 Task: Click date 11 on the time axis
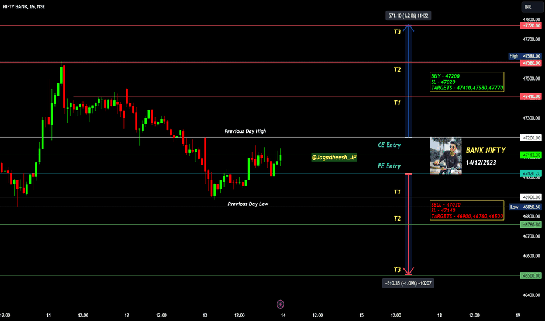tap(49, 315)
